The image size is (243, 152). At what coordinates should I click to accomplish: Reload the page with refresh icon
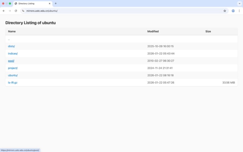pyautogui.click(x=16, y=11)
